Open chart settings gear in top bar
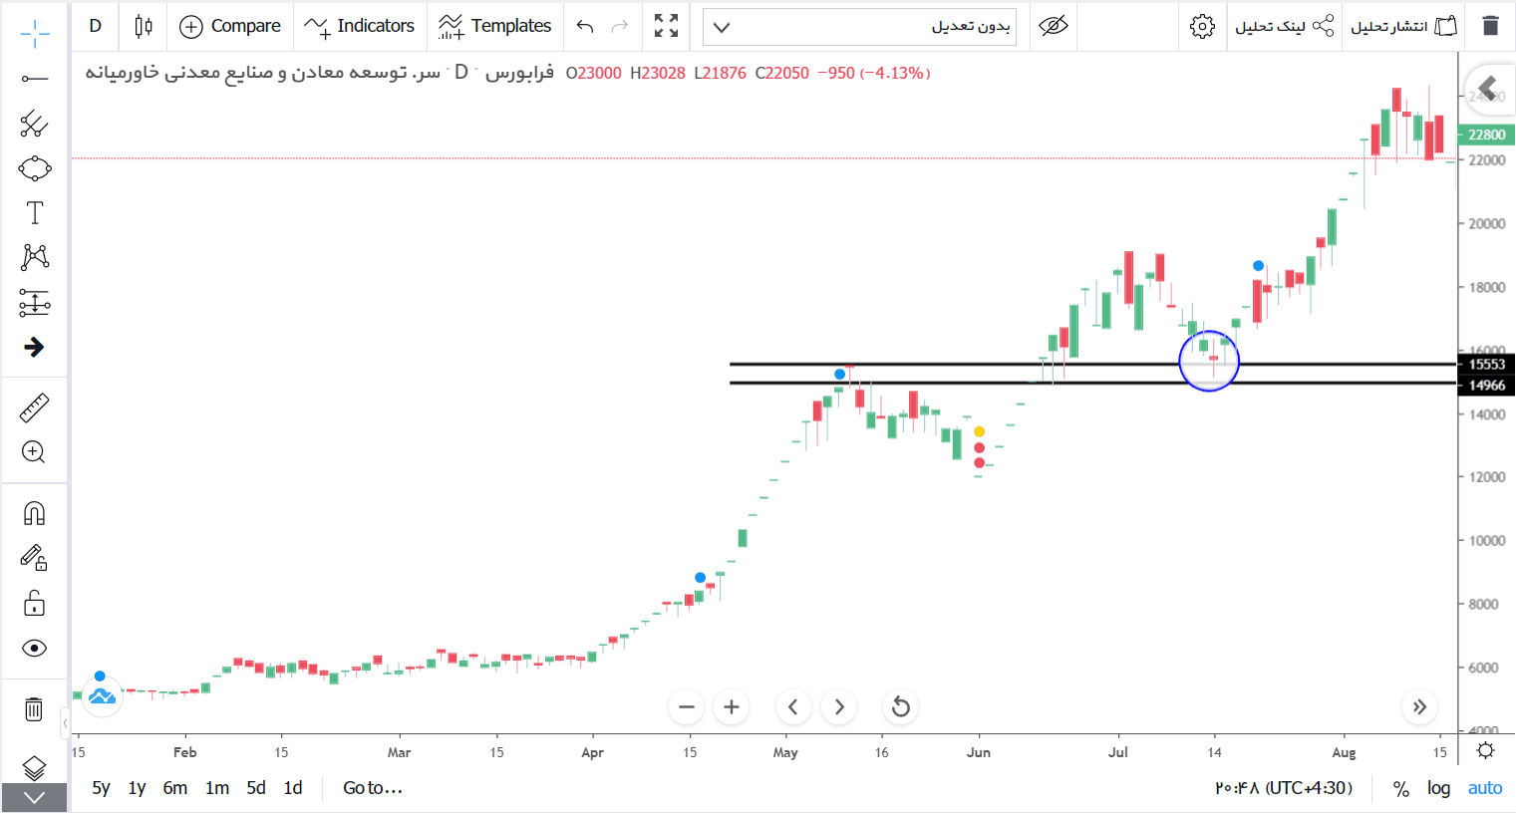 point(1203,26)
